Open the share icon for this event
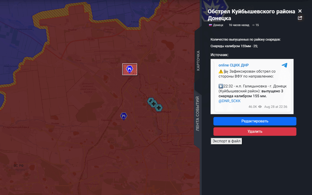 point(300,18)
